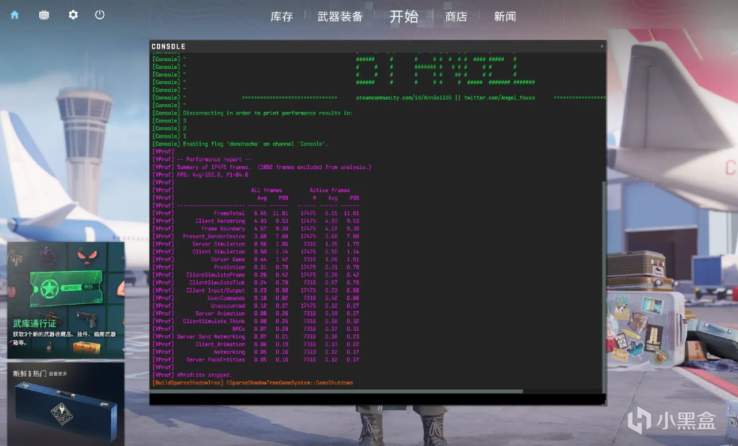738x446 pixels.
Task: Open the 库存 inventory tab
Action: pyautogui.click(x=282, y=17)
